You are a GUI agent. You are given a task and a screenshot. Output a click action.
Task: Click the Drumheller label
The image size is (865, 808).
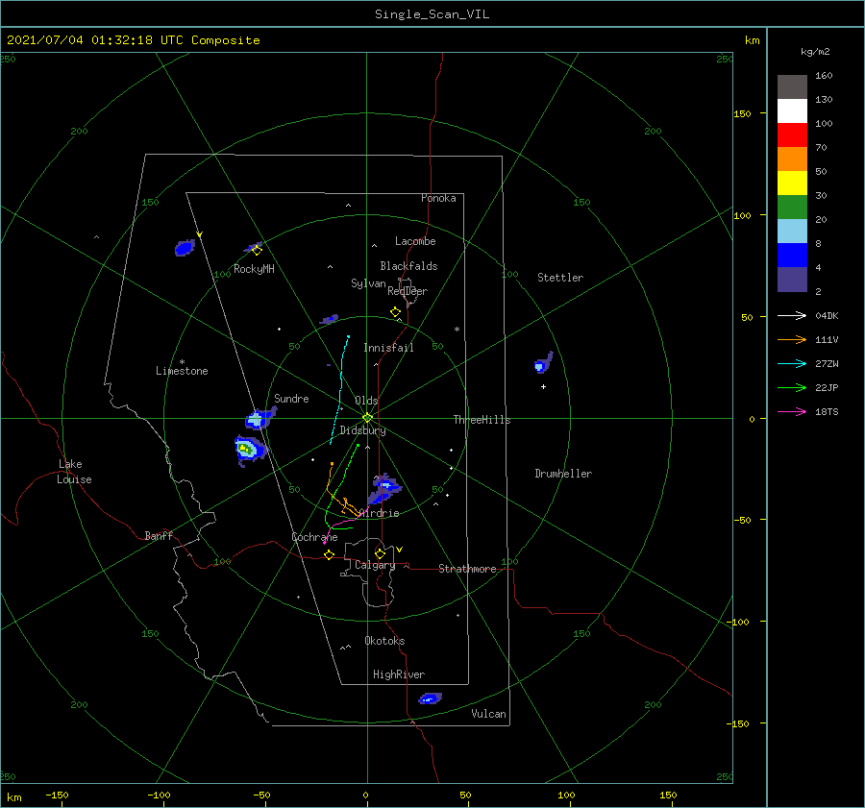click(x=563, y=474)
